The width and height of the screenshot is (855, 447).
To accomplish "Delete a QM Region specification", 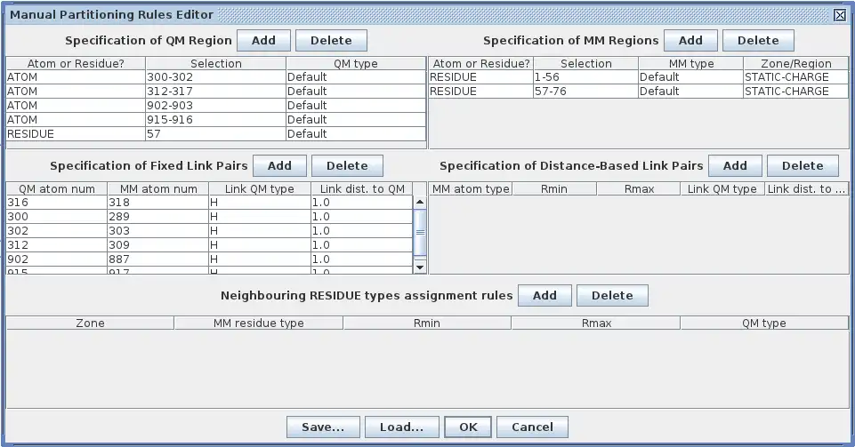I will pyautogui.click(x=331, y=40).
